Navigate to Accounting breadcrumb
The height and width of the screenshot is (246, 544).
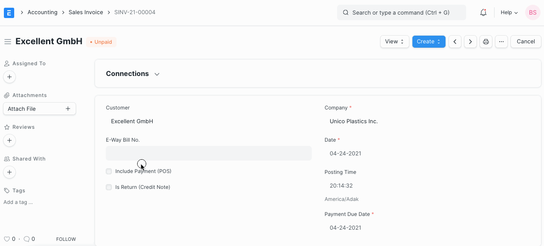42,12
